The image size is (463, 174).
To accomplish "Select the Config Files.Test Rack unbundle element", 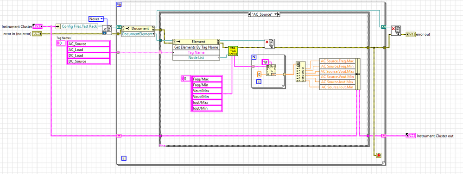I will click(x=79, y=26).
